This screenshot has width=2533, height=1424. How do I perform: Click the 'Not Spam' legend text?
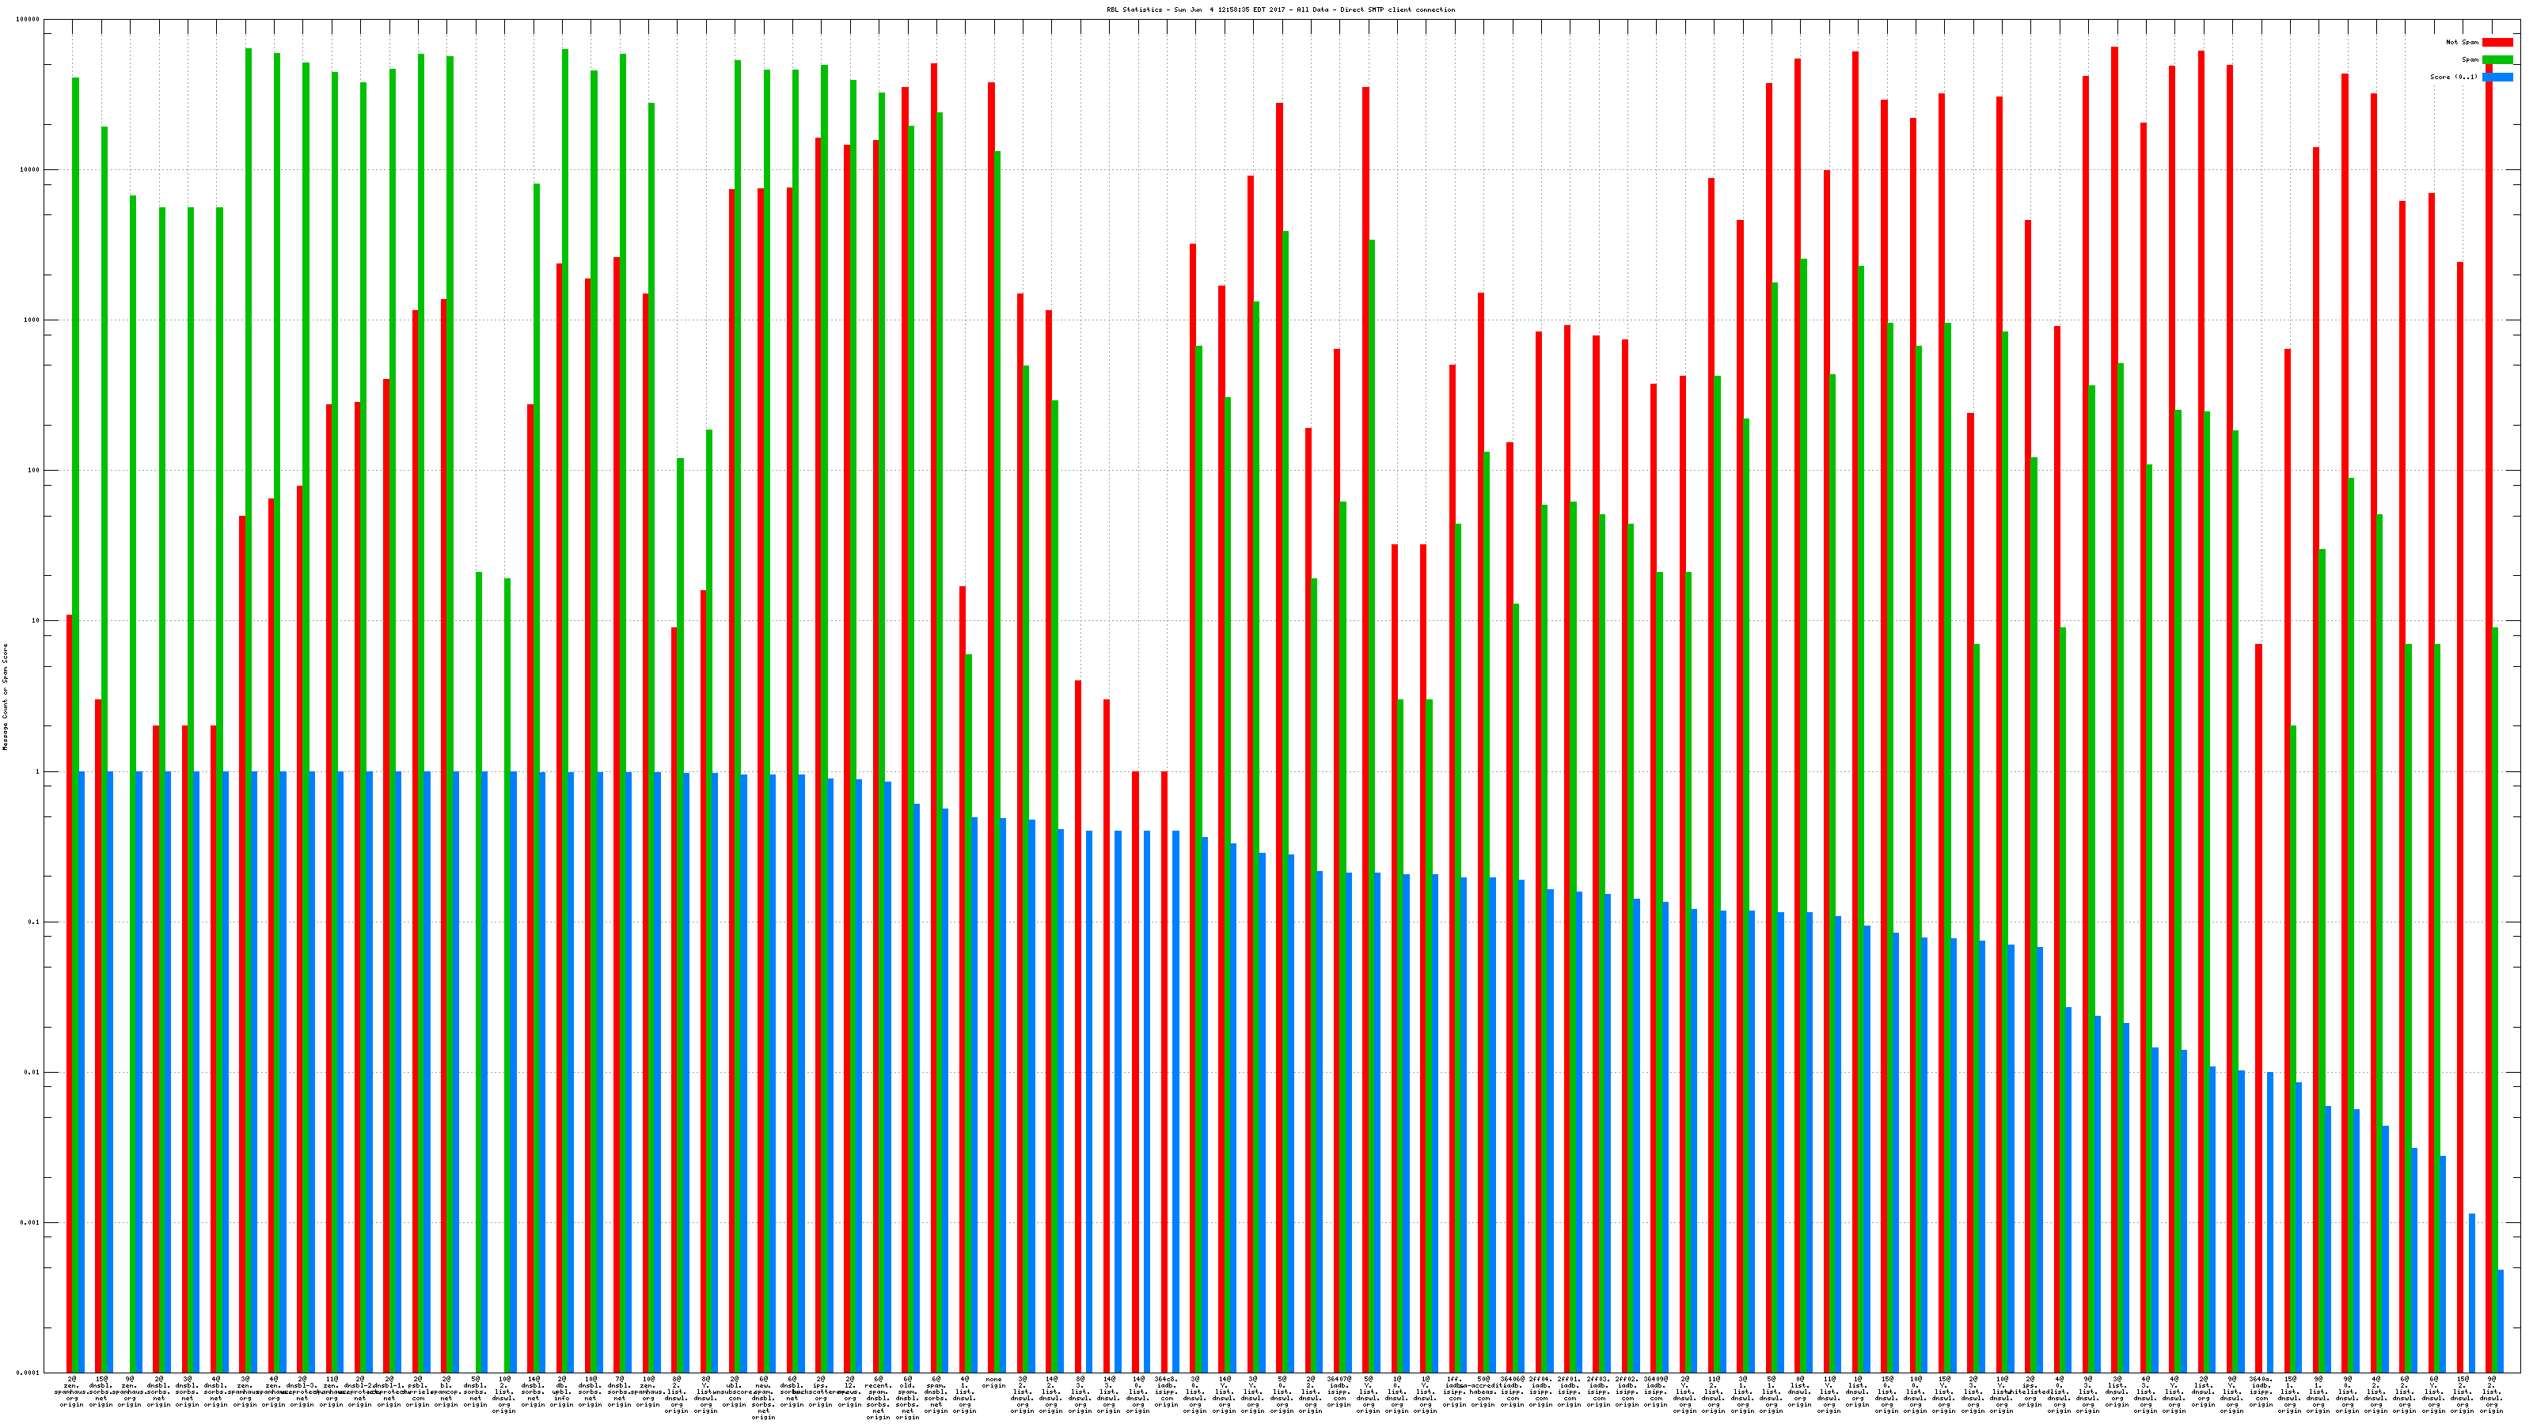pos(2463,42)
